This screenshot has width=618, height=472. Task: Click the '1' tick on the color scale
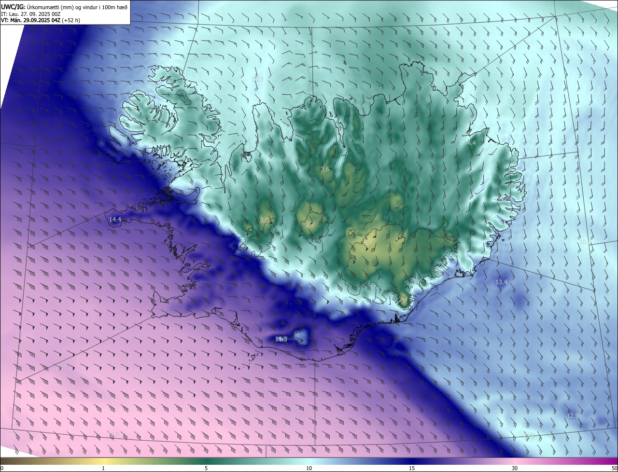point(103,468)
